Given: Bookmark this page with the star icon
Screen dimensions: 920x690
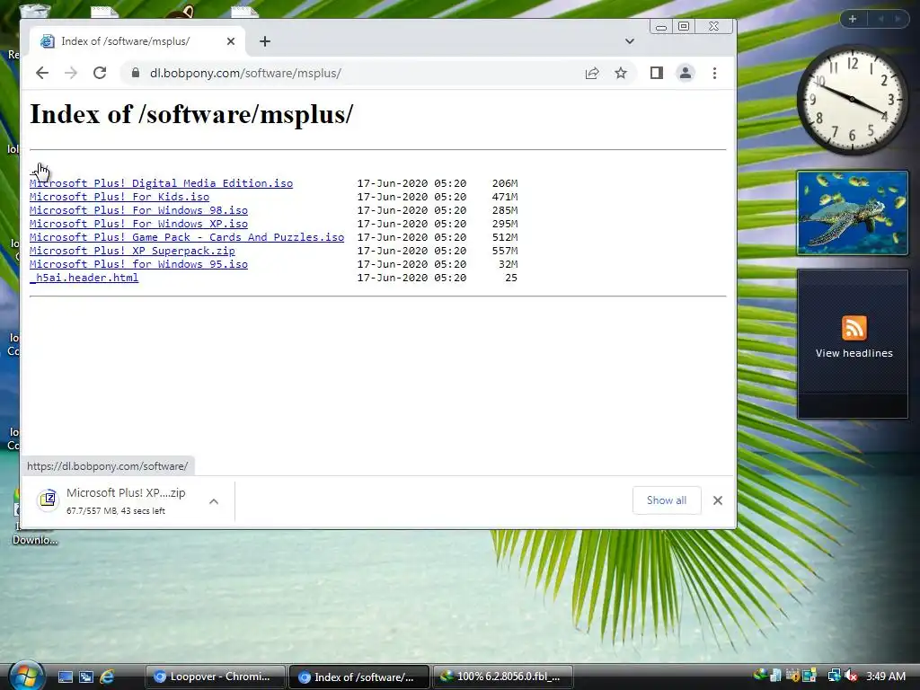Looking at the screenshot, I should (x=621, y=73).
